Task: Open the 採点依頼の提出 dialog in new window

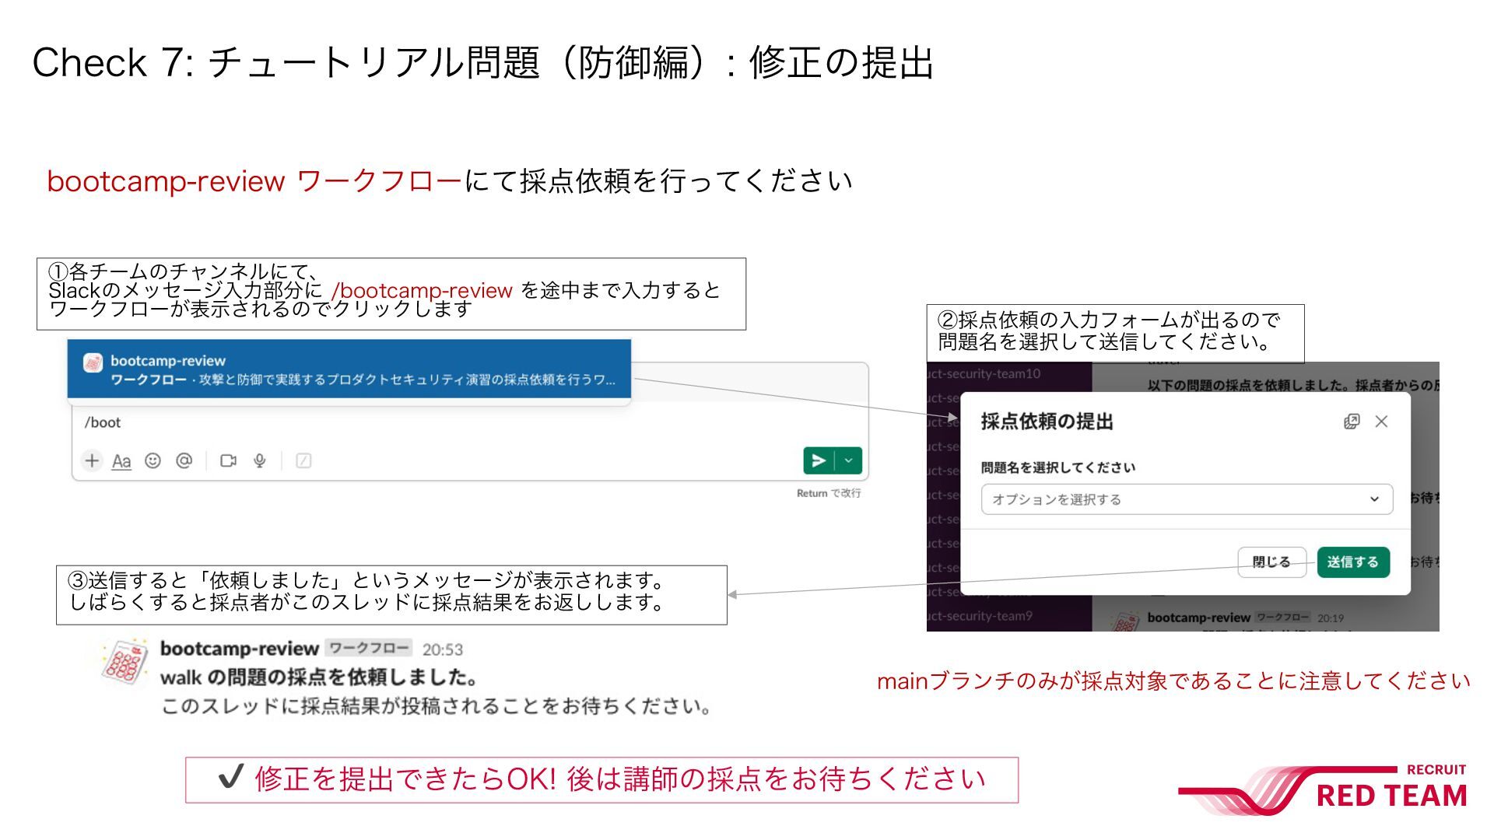Action: click(1352, 422)
